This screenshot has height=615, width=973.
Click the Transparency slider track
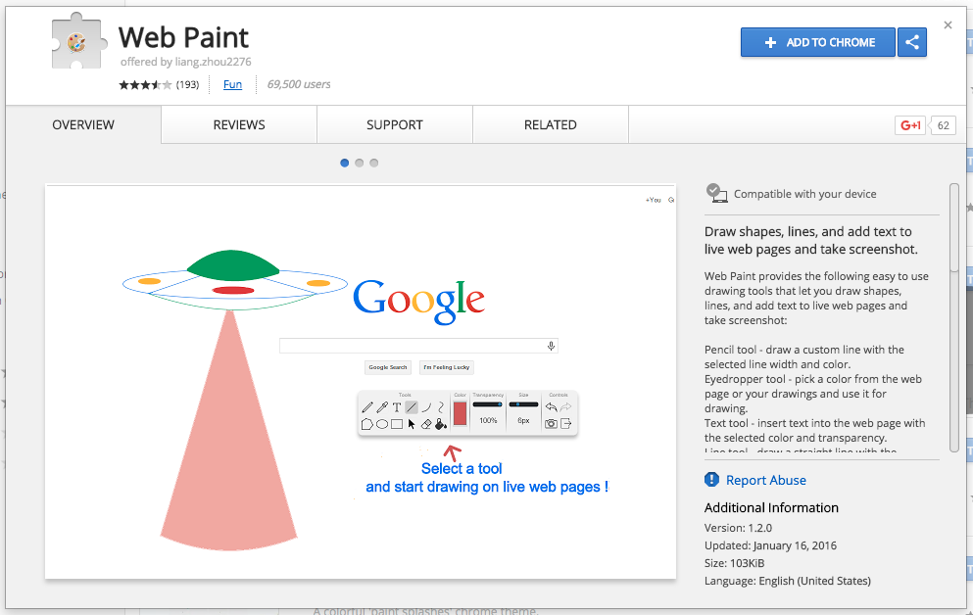(x=487, y=403)
